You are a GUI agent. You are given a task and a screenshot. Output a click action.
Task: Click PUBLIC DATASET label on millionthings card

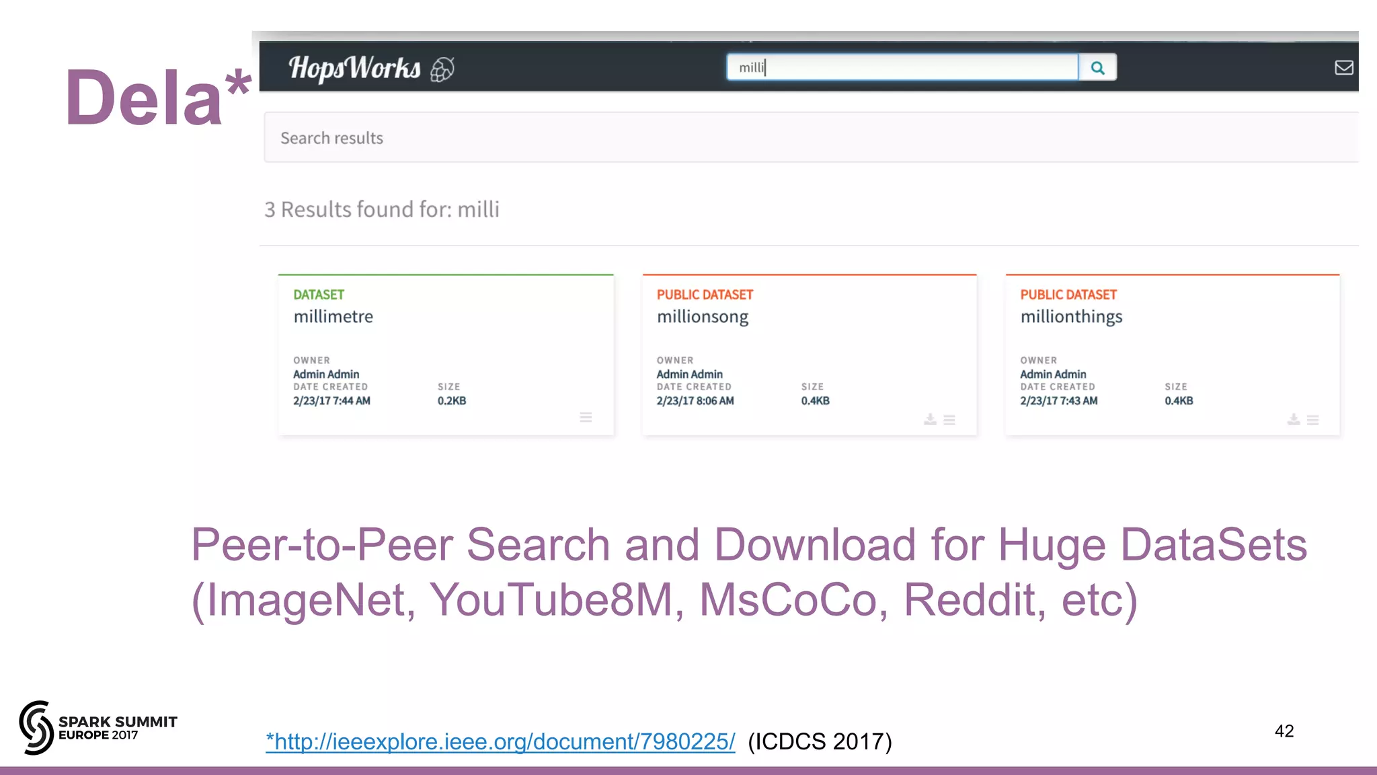coord(1068,295)
